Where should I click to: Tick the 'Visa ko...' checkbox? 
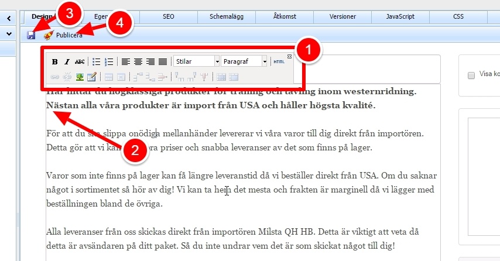(x=471, y=75)
